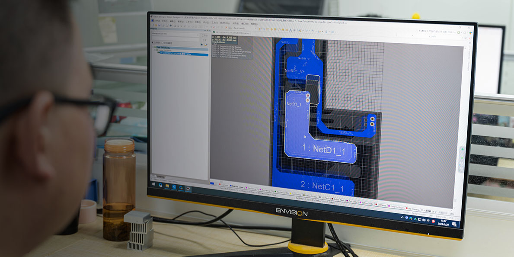This screenshot has width=514, height=257.
Task: Click the security shield tray icon
Action: (407, 218)
